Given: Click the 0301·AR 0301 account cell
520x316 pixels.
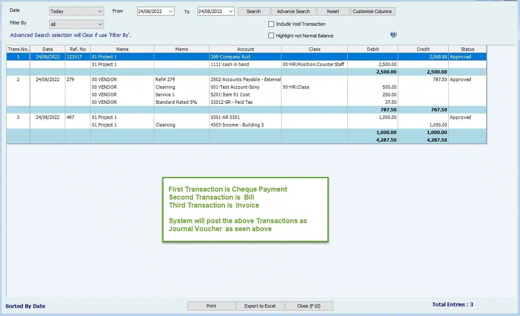Looking at the screenshot, I should (245, 117).
